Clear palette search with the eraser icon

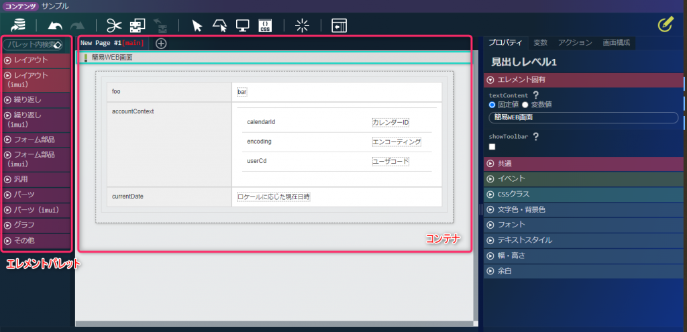click(x=58, y=45)
